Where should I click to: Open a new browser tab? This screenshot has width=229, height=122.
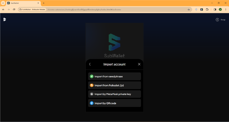43,3
